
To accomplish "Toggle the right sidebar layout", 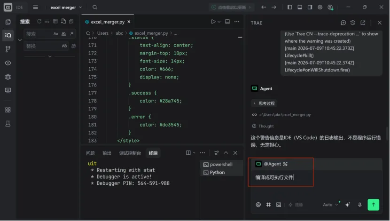I will [x=310, y=7].
